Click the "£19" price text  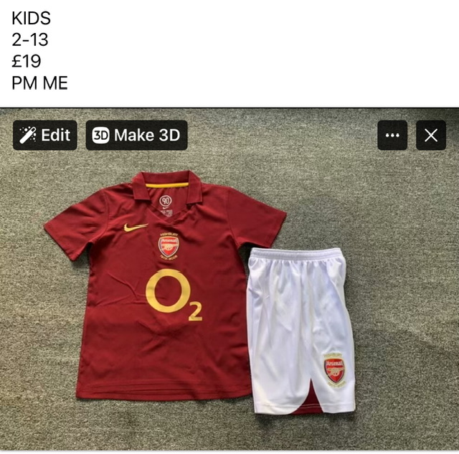pos(27,61)
